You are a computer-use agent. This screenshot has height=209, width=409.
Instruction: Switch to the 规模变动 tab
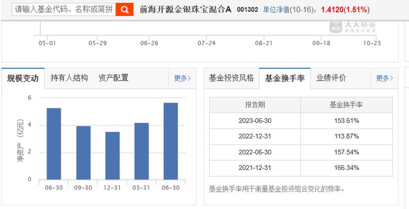point(23,78)
